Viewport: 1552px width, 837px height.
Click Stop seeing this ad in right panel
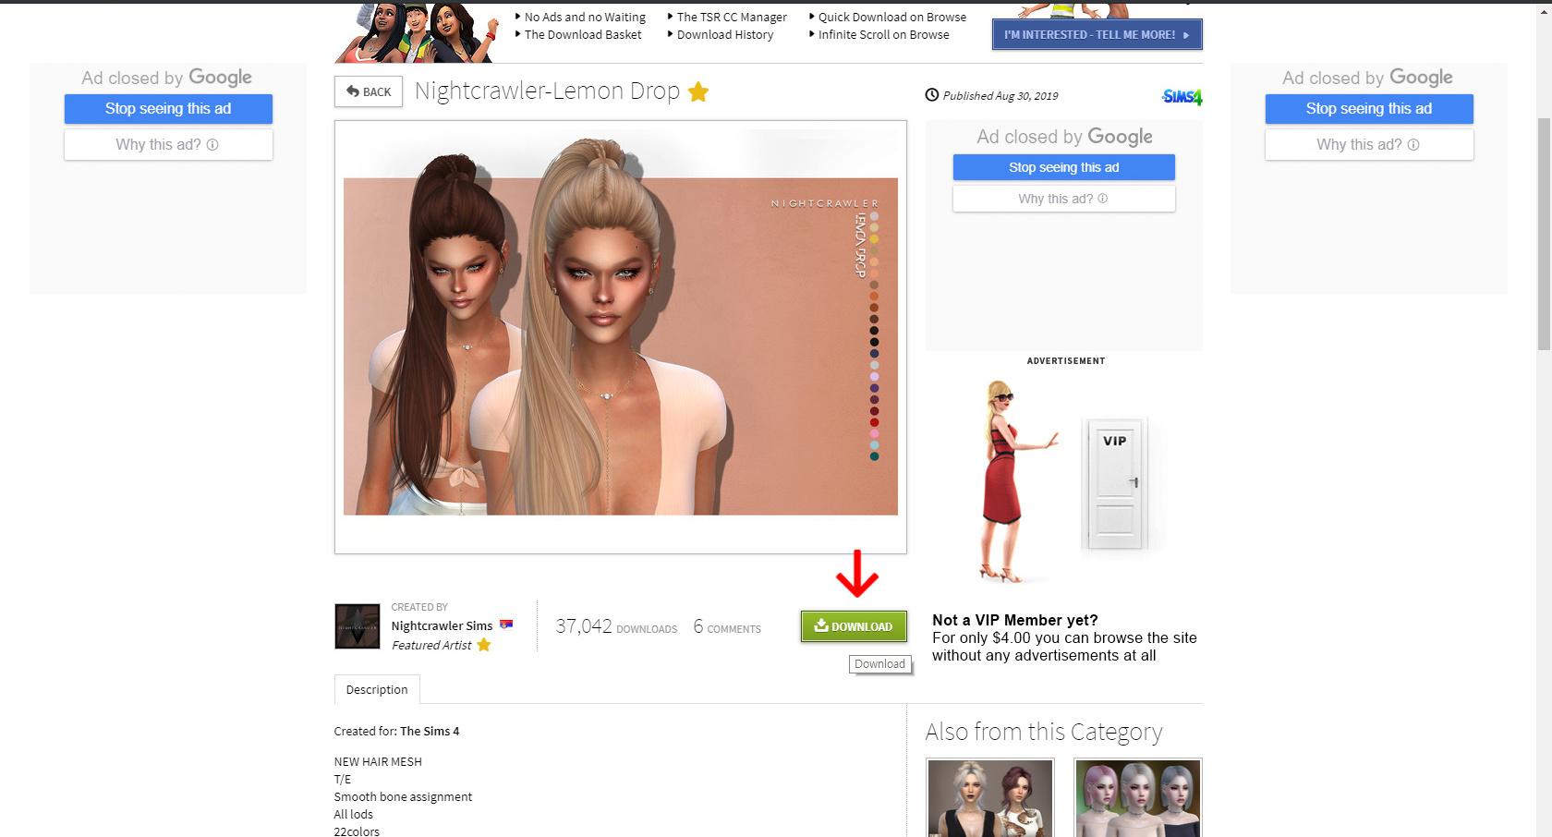click(x=1369, y=109)
